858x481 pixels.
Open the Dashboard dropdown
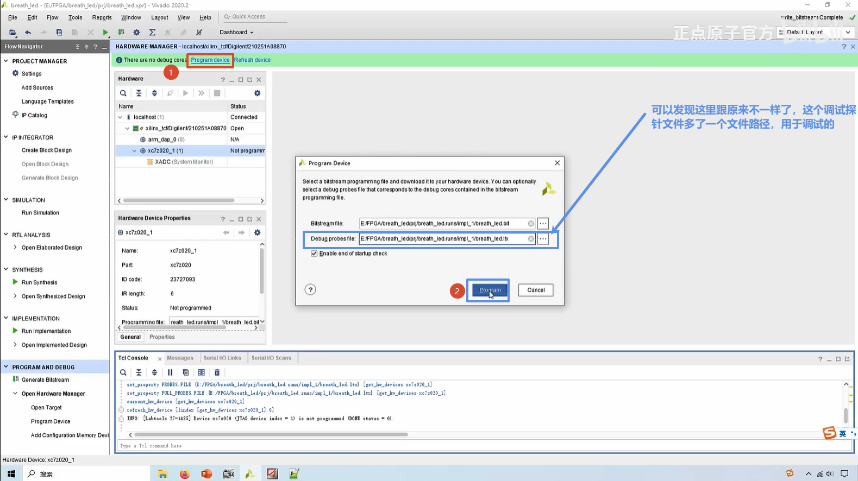236,33
